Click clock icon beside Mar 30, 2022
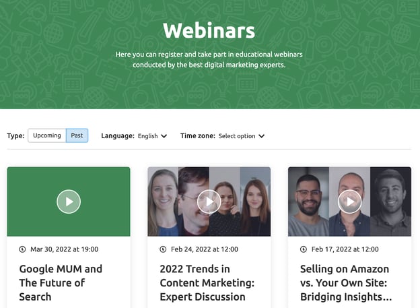This screenshot has height=308, width=420. point(22,249)
